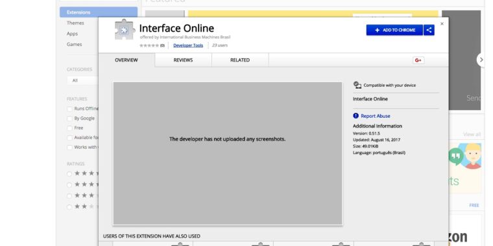Click the View all link
Viewport: 493px width, 246px height.
(472, 134)
